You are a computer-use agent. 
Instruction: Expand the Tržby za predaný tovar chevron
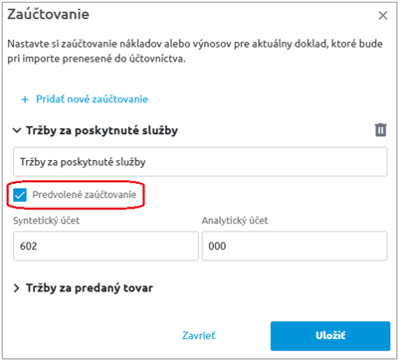click(16, 288)
